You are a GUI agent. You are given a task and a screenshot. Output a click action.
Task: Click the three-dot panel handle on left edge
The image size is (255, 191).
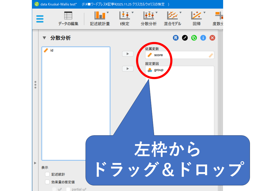click(x=35, y=85)
